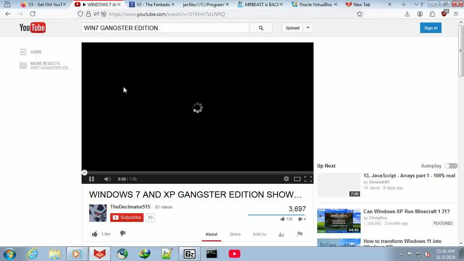This screenshot has height=261, width=464.
Task: Click the Upload button
Action: tap(293, 28)
